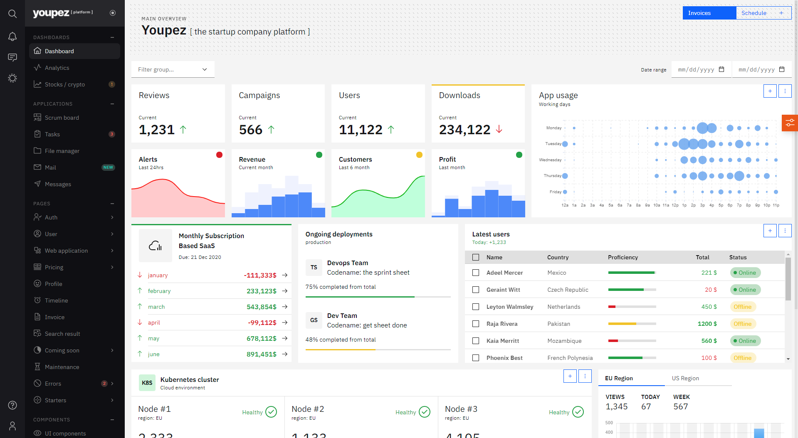Click Devops Team 75% progress bar
Viewport: 798px width, 438px height.
[x=378, y=297]
